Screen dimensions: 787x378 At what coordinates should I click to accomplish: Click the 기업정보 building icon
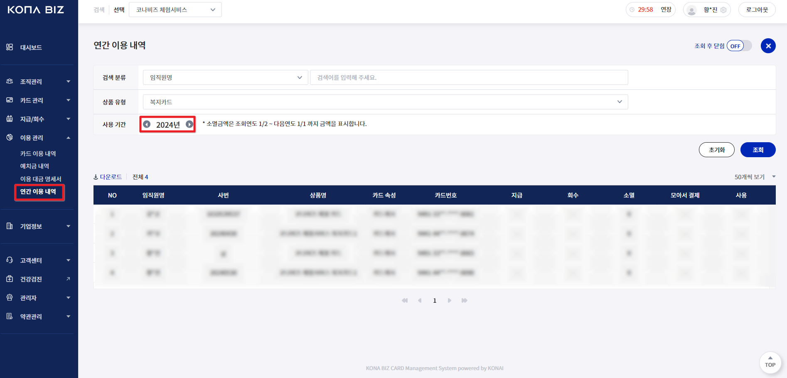pos(10,226)
